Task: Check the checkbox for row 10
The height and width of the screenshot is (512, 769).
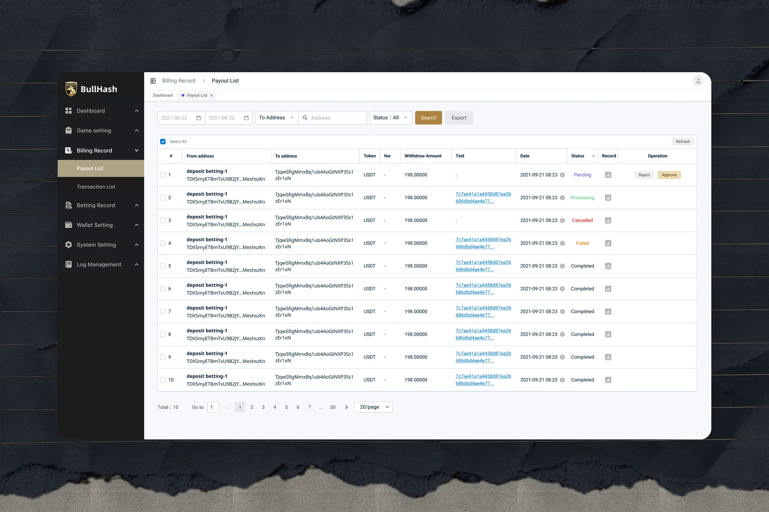Action: 163,380
